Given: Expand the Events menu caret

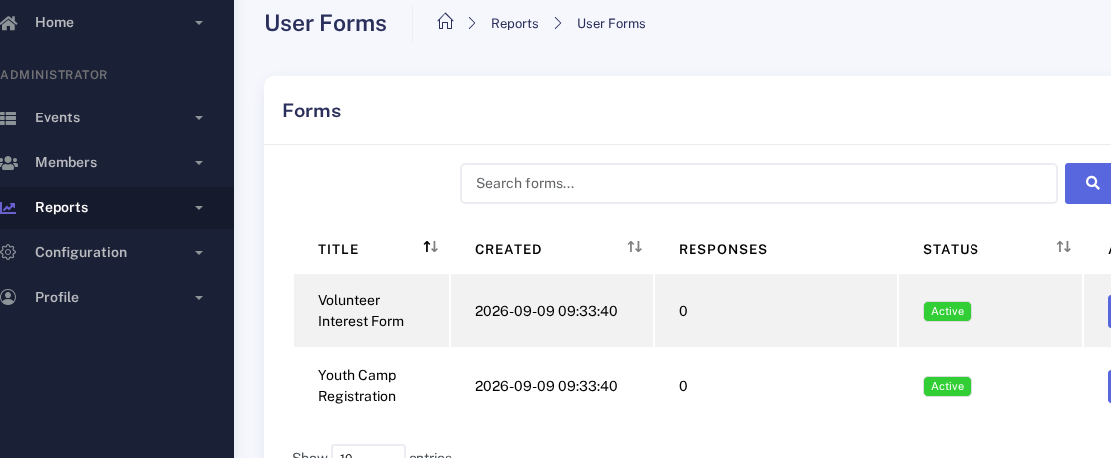Looking at the screenshot, I should tap(199, 118).
